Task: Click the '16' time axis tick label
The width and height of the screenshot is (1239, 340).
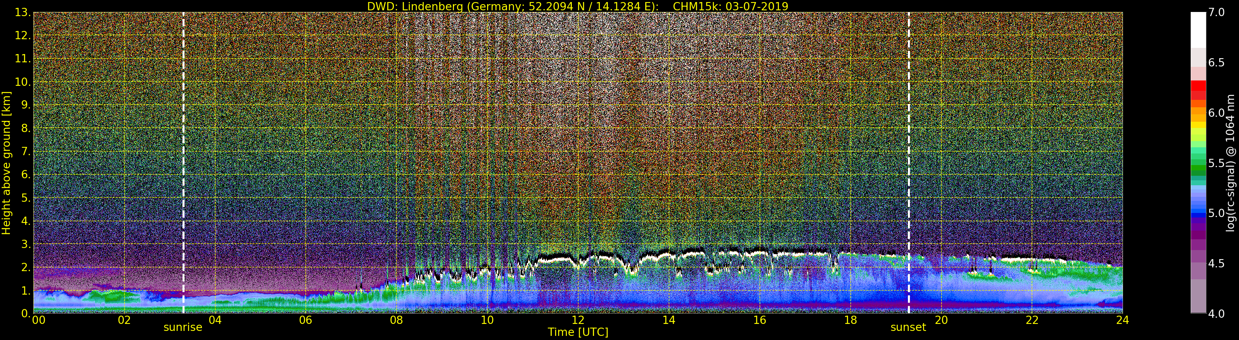Action: tap(760, 320)
